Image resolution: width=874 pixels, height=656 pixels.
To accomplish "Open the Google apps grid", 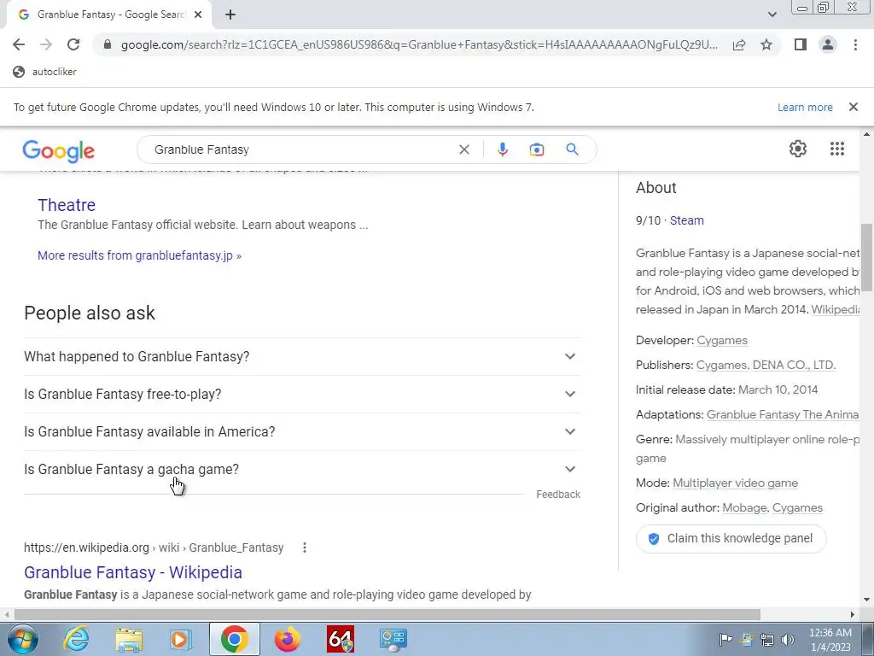I will [x=837, y=149].
